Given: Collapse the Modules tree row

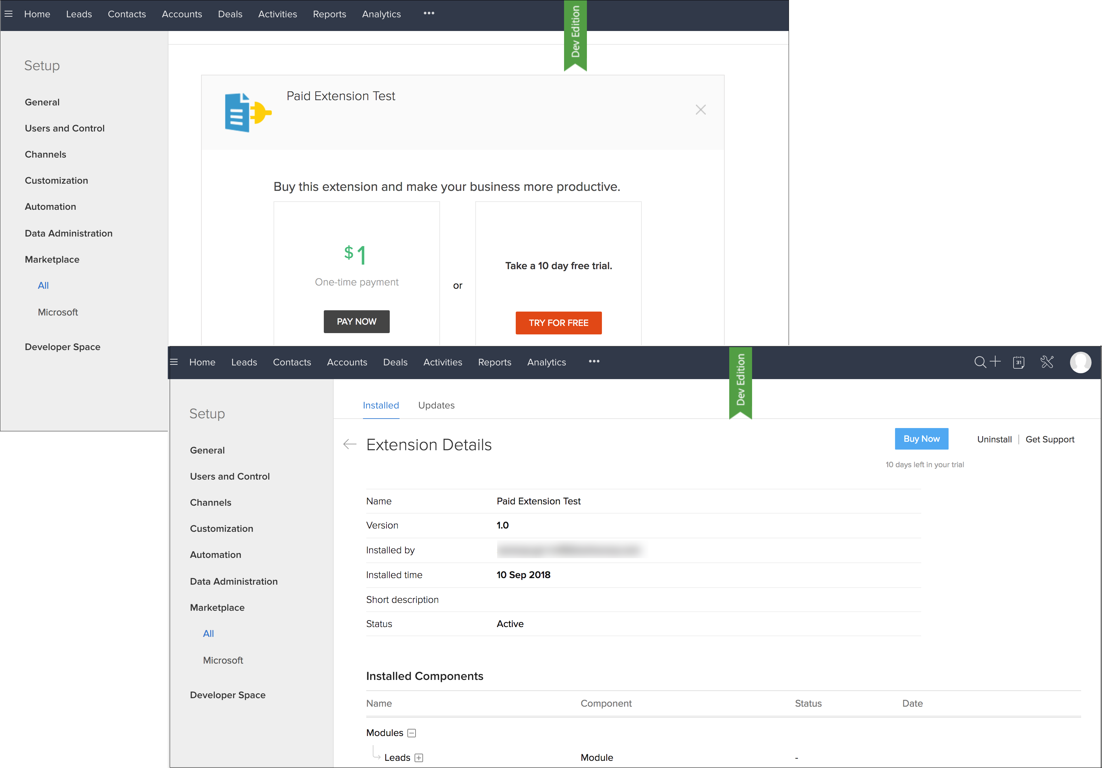Looking at the screenshot, I should click(x=411, y=733).
